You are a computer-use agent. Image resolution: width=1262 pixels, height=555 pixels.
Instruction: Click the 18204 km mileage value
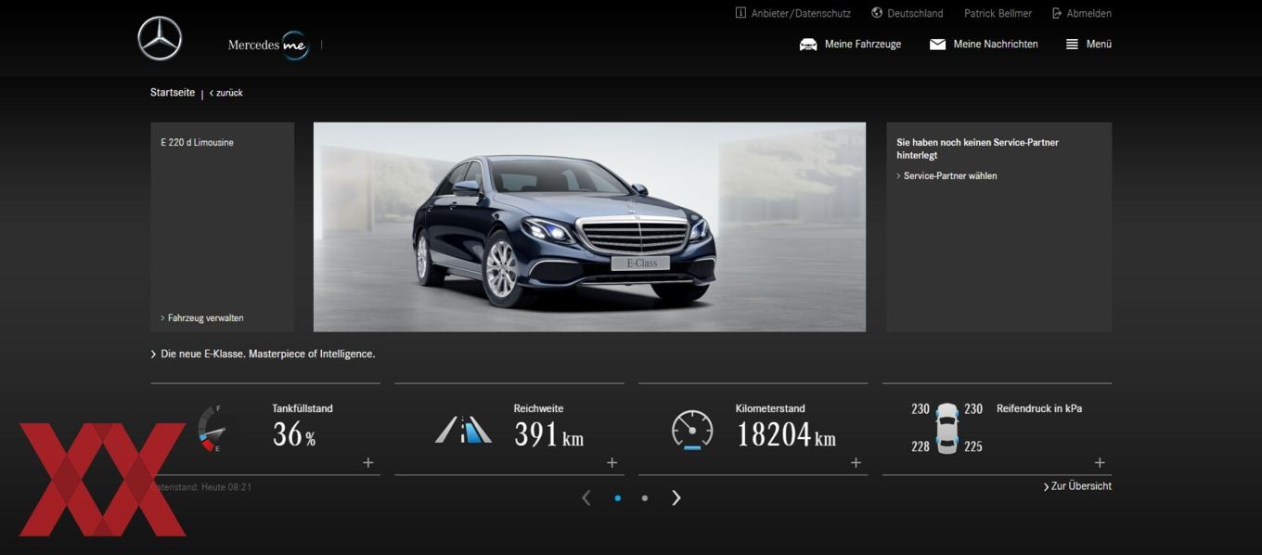[x=786, y=434]
